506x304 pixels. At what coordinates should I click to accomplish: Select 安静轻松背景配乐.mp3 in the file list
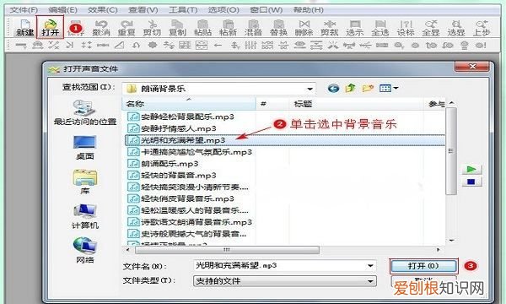(180, 117)
